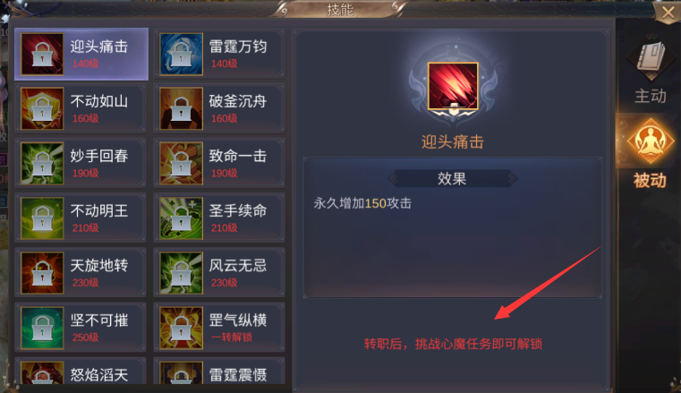Close the 技能 skill panel
The width and height of the screenshot is (681, 393).
point(668,13)
